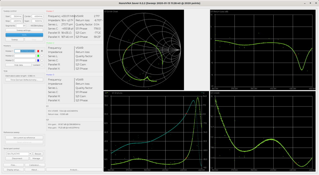Click the Marker 1 VSWR 2.717 value
Image resolution: width=319 pixels, height=175 pixels.
point(97,16)
